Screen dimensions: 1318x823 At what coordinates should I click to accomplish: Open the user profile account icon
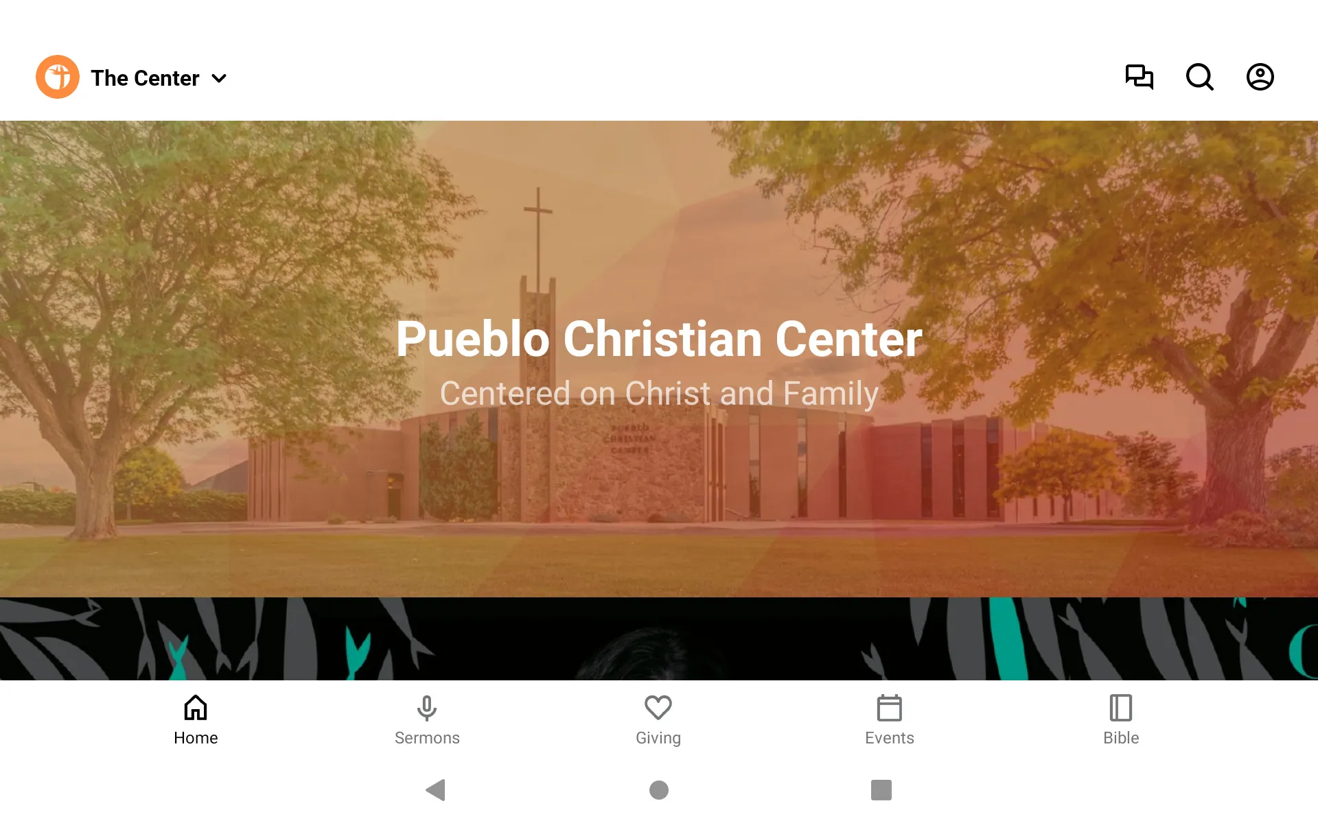1260,77
